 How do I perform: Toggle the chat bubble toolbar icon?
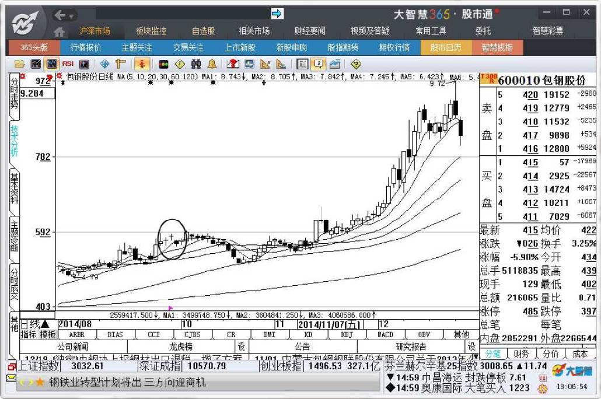click(319, 64)
